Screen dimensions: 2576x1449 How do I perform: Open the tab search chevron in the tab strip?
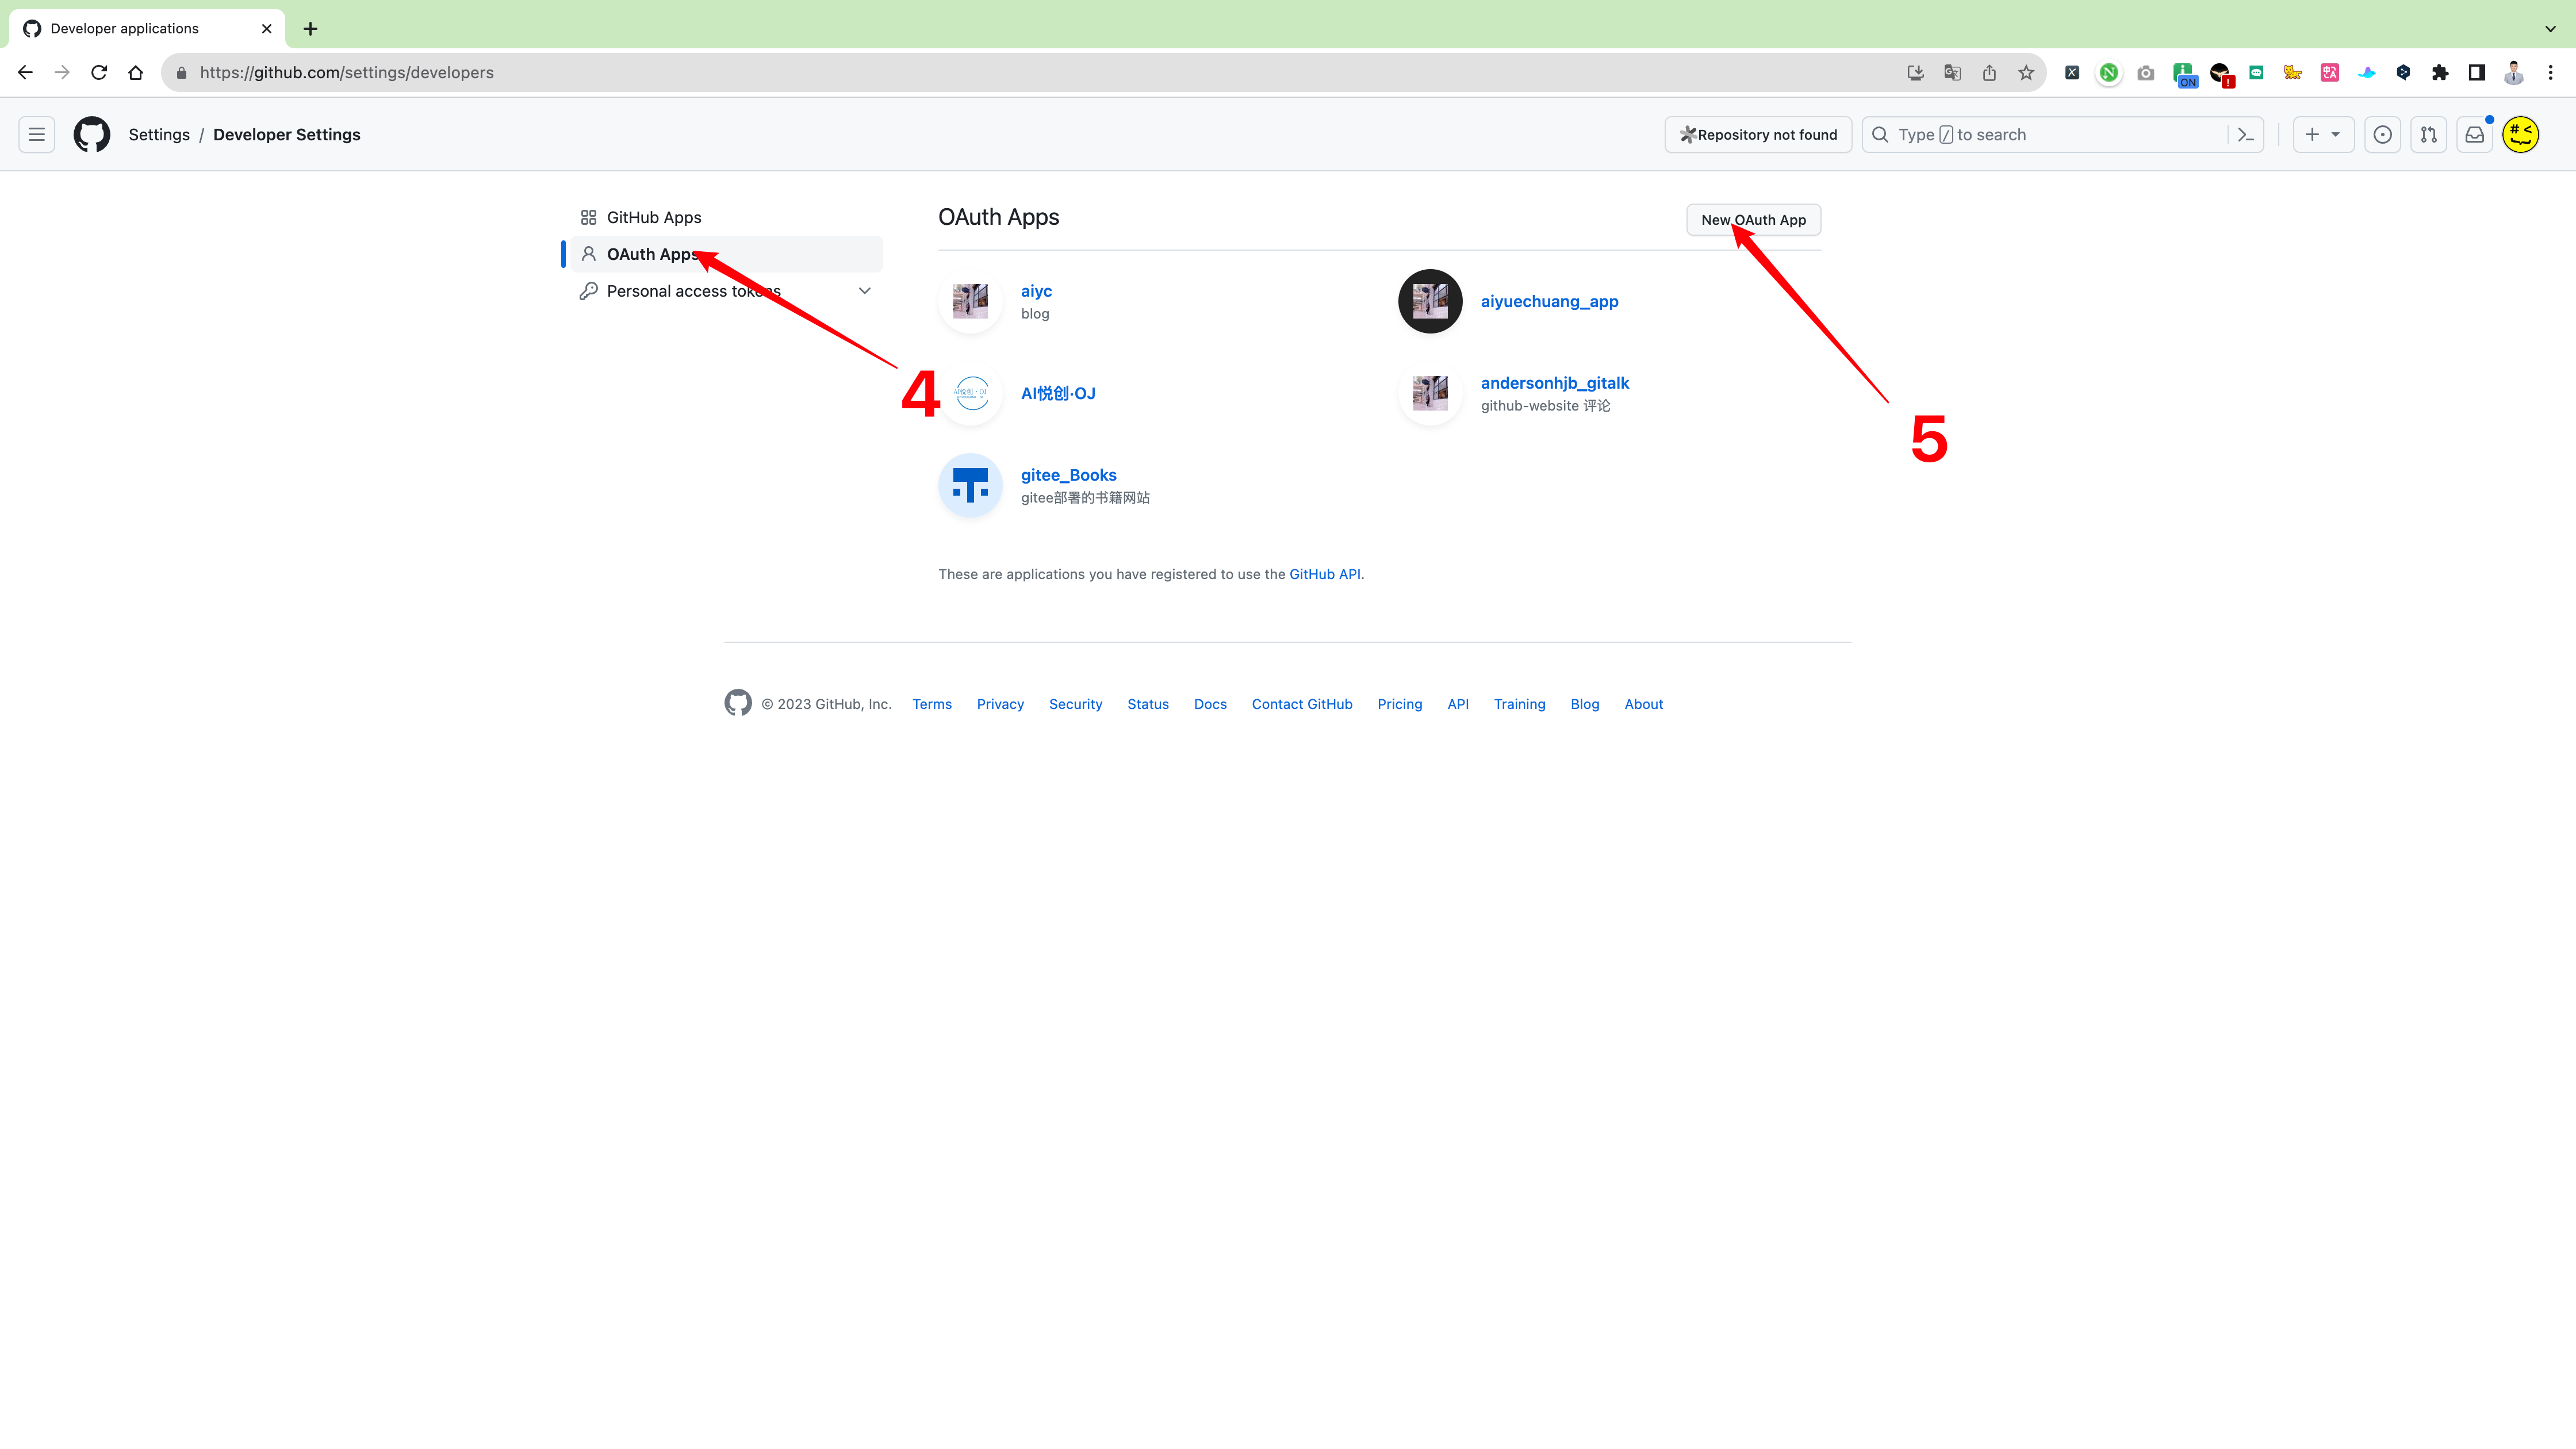point(2550,28)
